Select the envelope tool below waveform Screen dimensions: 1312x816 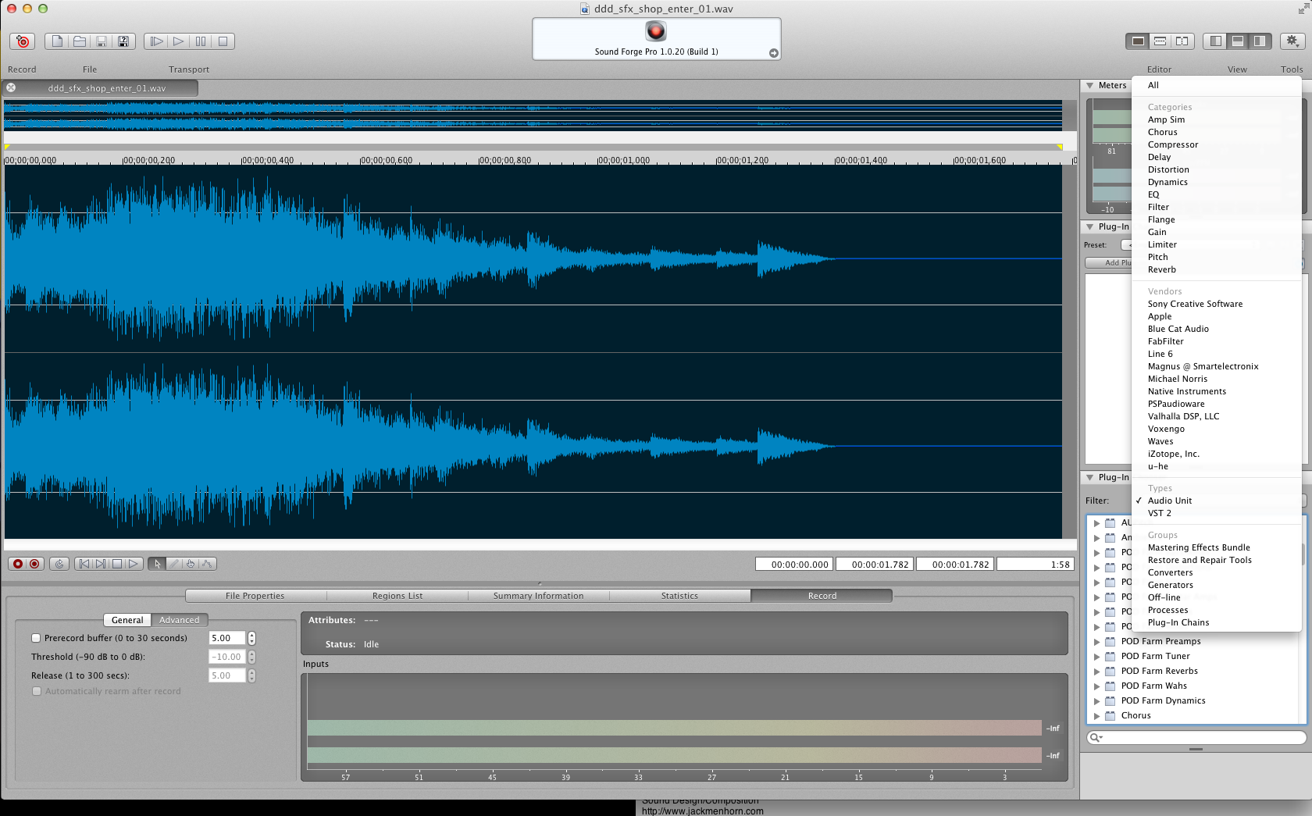207,564
